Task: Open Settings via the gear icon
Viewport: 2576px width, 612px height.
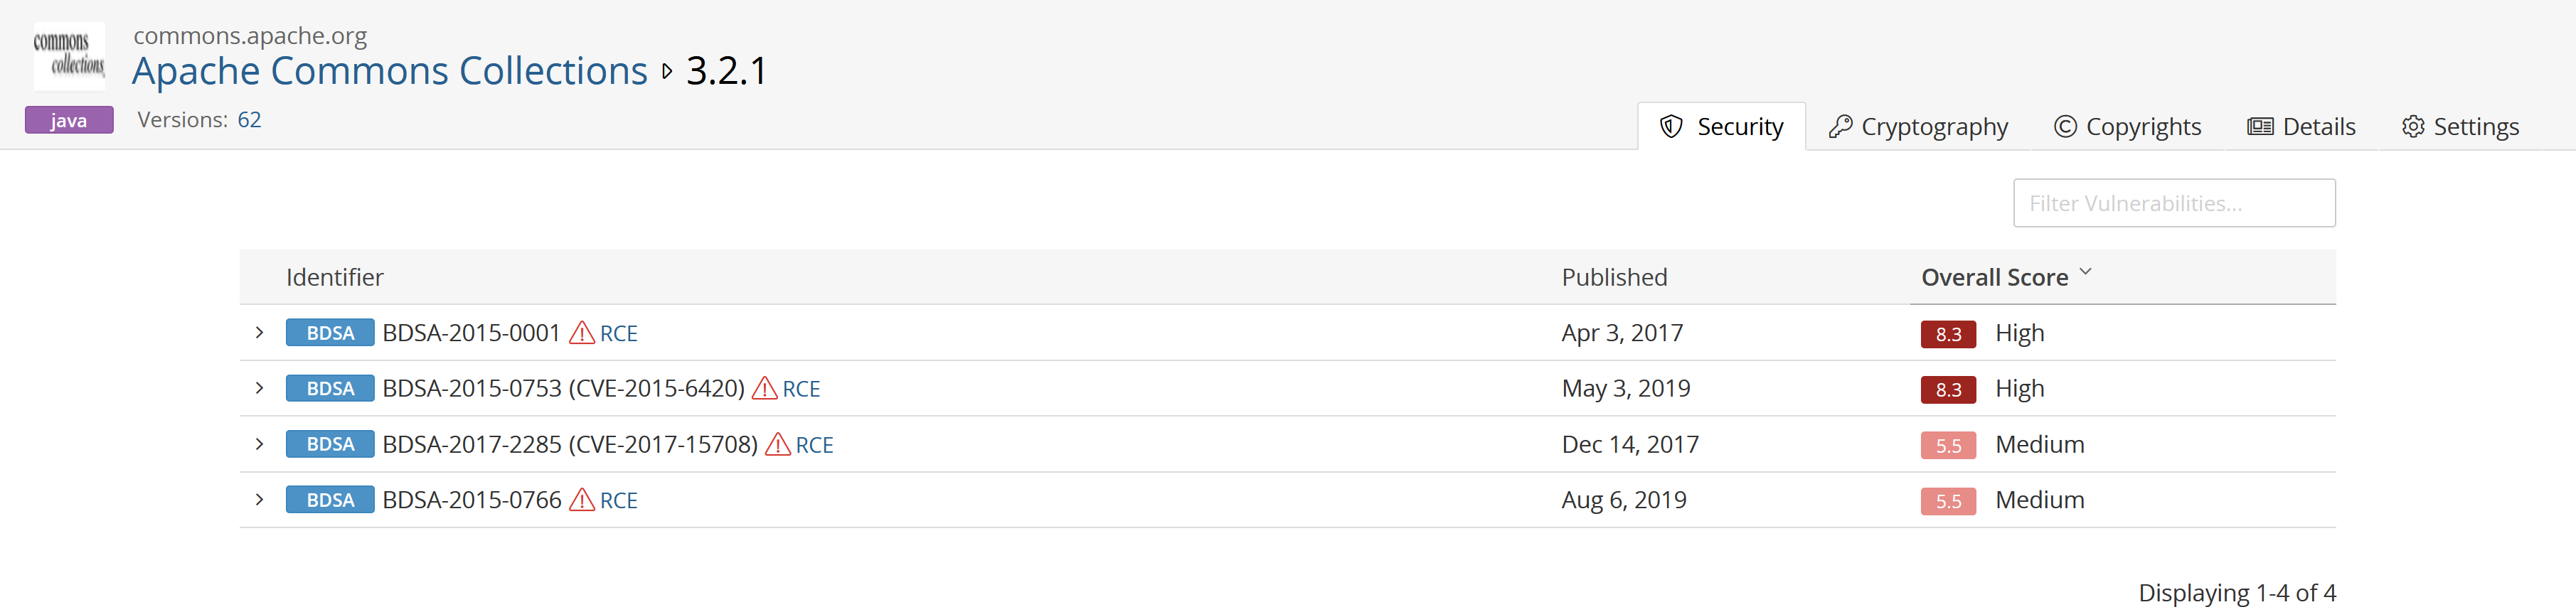Action: (2414, 126)
